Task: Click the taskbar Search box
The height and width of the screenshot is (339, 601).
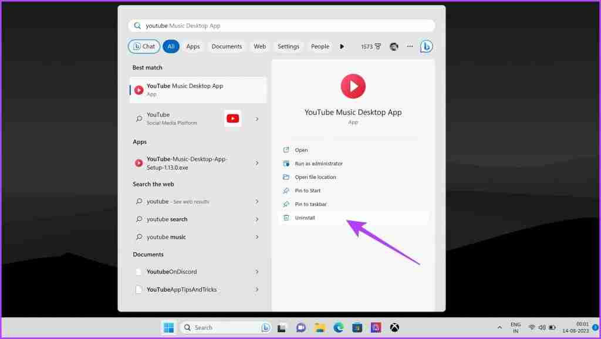Action: click(226, 327)
